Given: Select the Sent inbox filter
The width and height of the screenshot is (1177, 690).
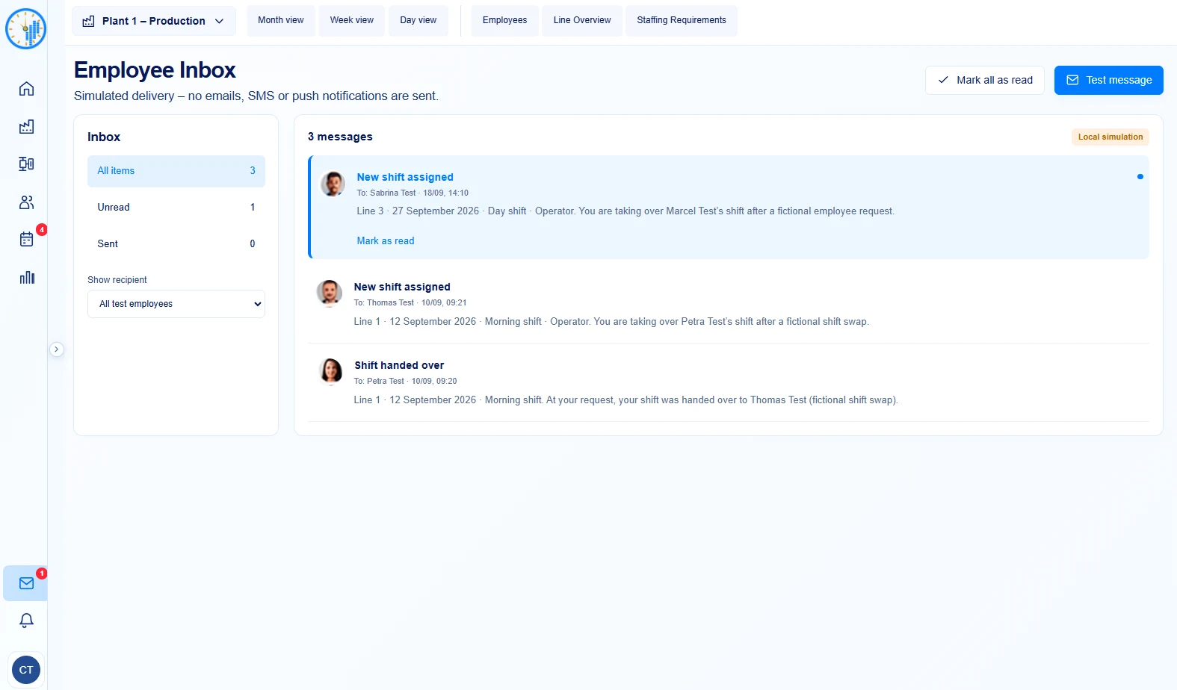Looking at the screenshot, I should [x=176, y=244].
